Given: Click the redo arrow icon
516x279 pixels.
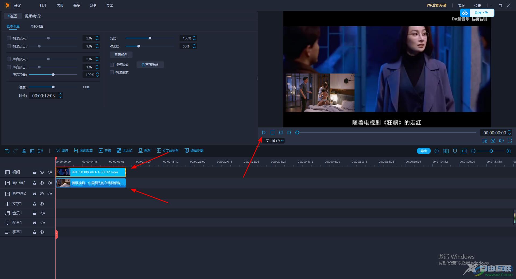Looking at the screenshot, I should pyautogui.click(x=16, y=151).
